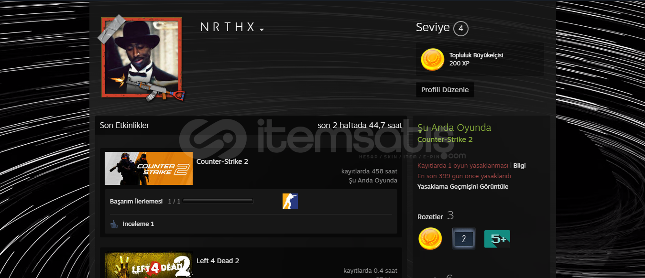
Task: Open the Counter-Strike 2 game banner
Action: [x=149, y=168]
